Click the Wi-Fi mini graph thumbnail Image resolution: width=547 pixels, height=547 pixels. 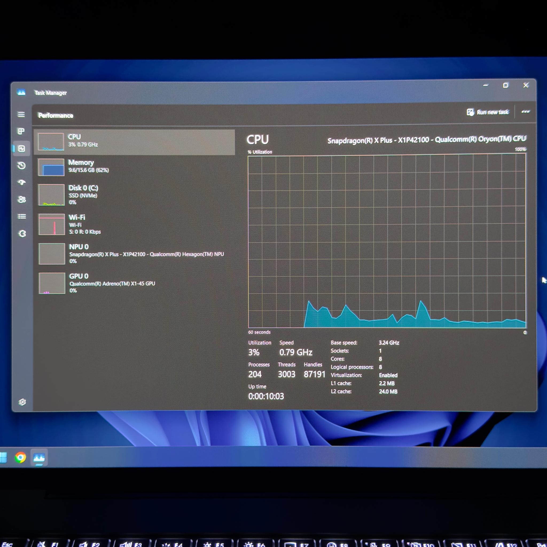52,224
